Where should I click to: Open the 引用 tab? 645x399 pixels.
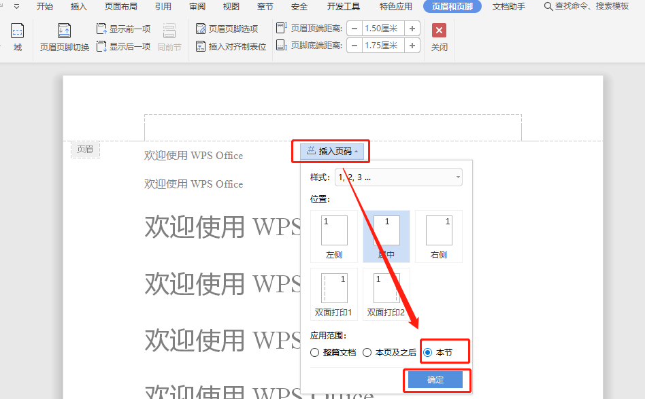[x=163, y=7]
